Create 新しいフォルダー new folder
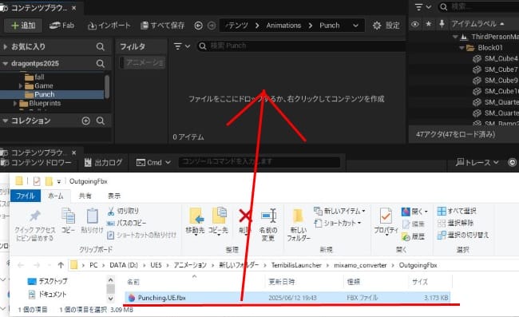 point(299,224)
